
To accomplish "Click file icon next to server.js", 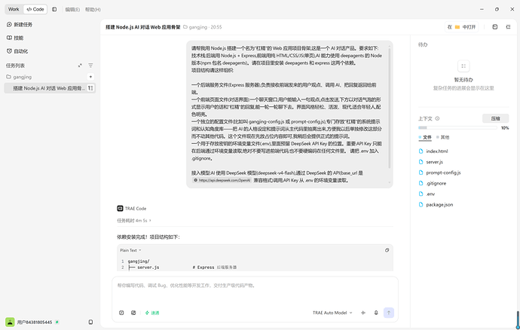I will pos(421,162).
